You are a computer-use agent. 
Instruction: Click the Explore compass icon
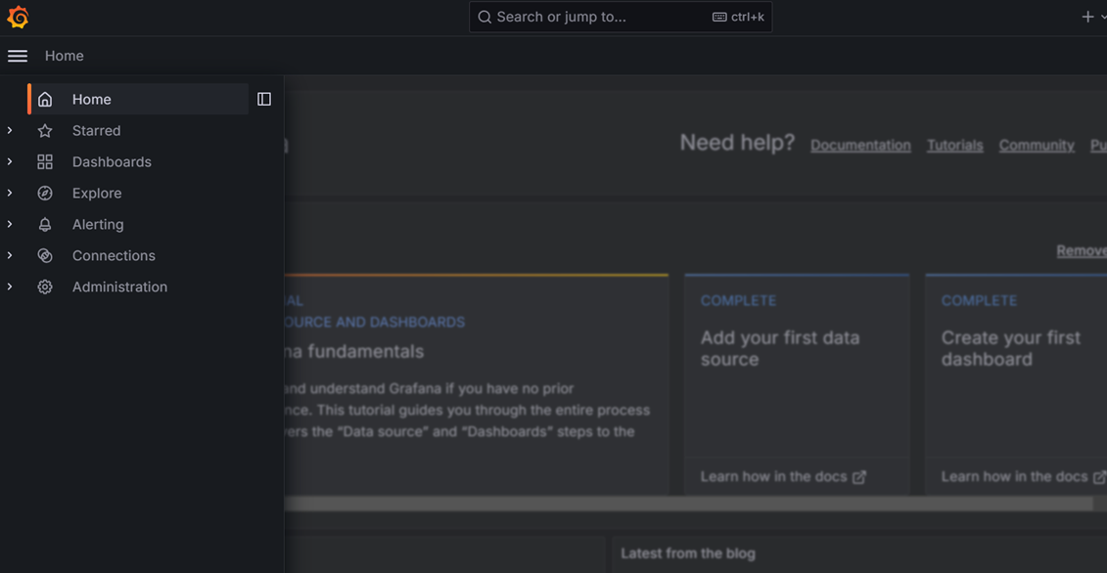click(x=45, y=193)
